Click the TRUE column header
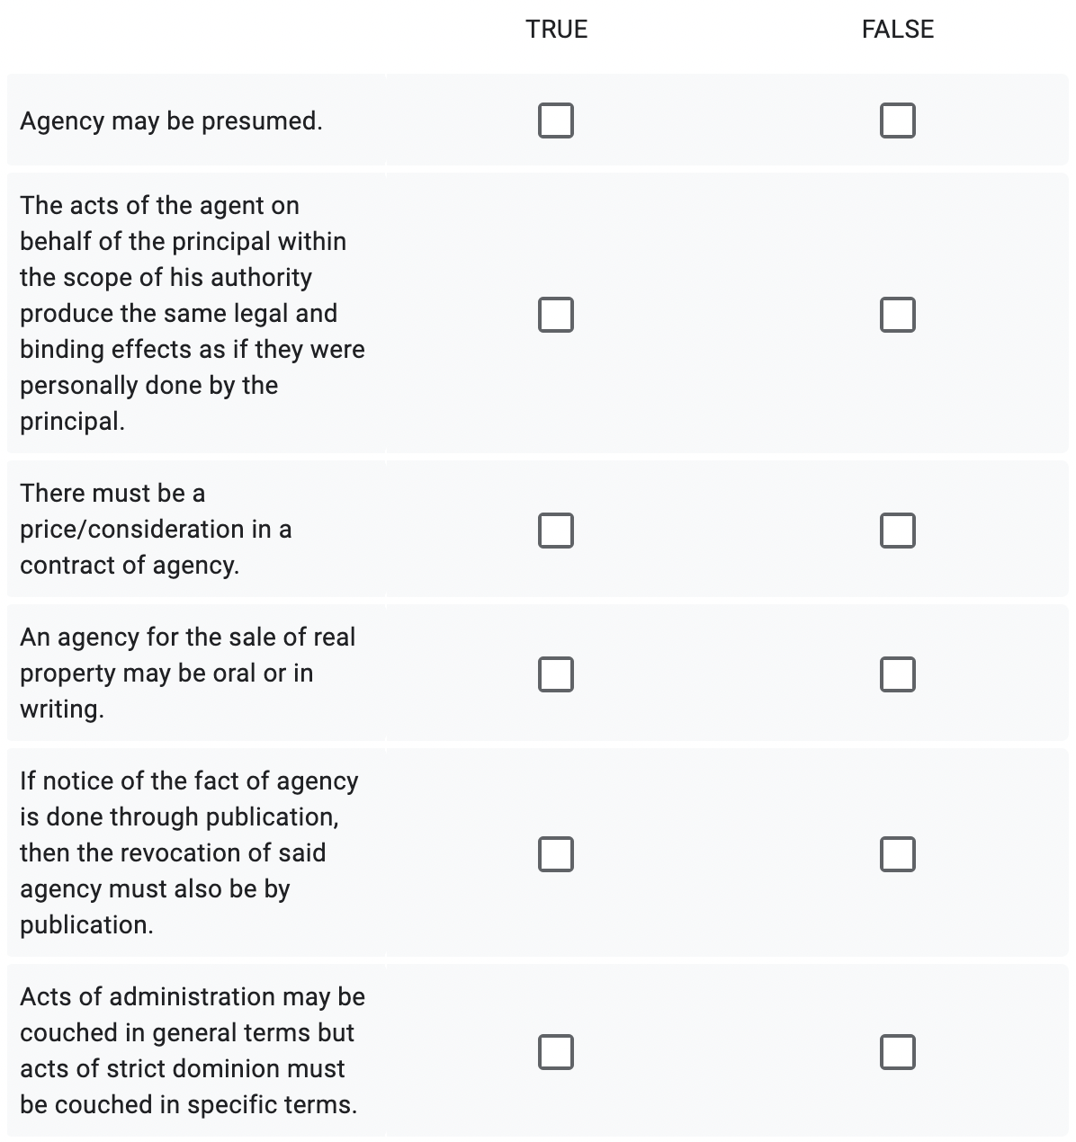The image size is (1076, 1142). point(556,30)
